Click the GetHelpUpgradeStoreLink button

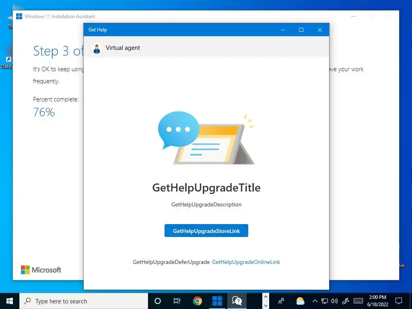(206, 231)
